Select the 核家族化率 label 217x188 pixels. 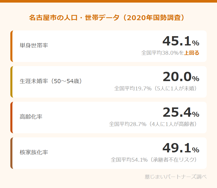34,152
